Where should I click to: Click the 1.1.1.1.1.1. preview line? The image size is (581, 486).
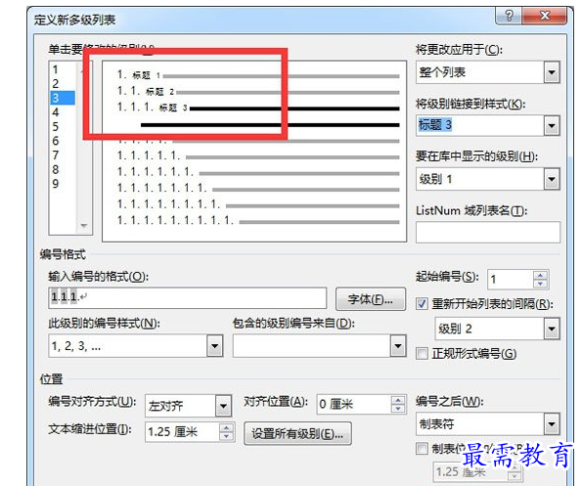click(x=258, y=173)
